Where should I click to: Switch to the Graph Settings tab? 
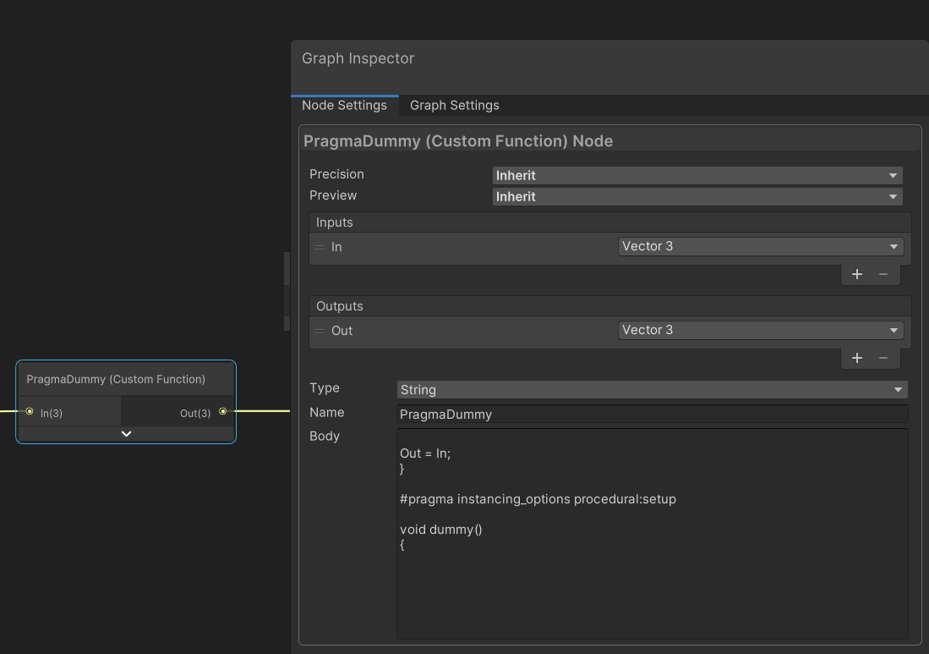pyautogui.click(x=454, y=106)
